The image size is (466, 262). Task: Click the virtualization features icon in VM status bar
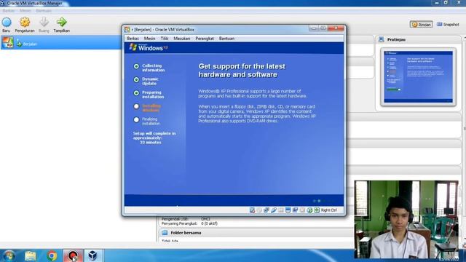coord(302,210)
